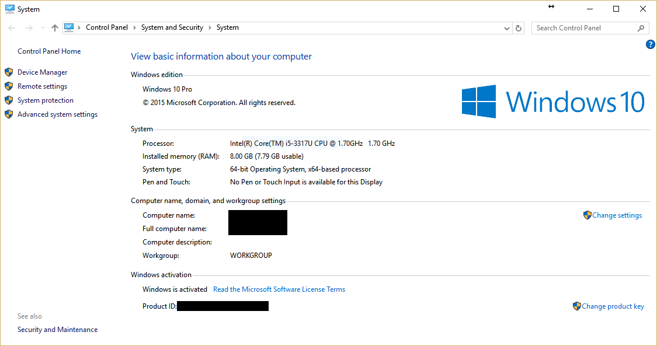Click the search magnifier icon
The width and height of the screenshot is (657, 346).
point(641,28)
